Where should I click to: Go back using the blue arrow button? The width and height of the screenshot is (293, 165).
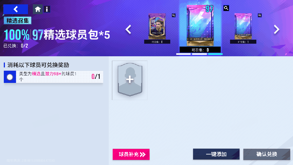click(15, 9)
